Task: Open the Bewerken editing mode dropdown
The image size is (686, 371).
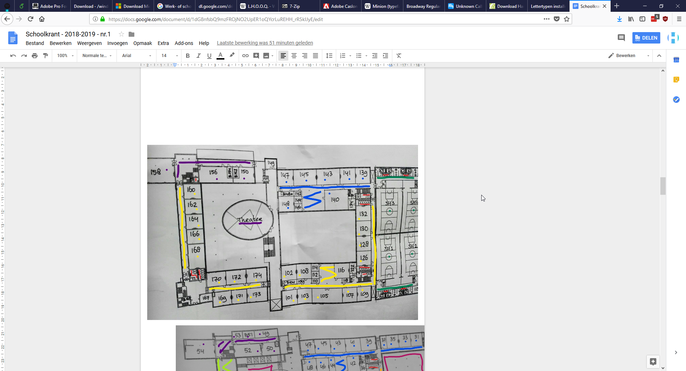Action: click(629, 56)
